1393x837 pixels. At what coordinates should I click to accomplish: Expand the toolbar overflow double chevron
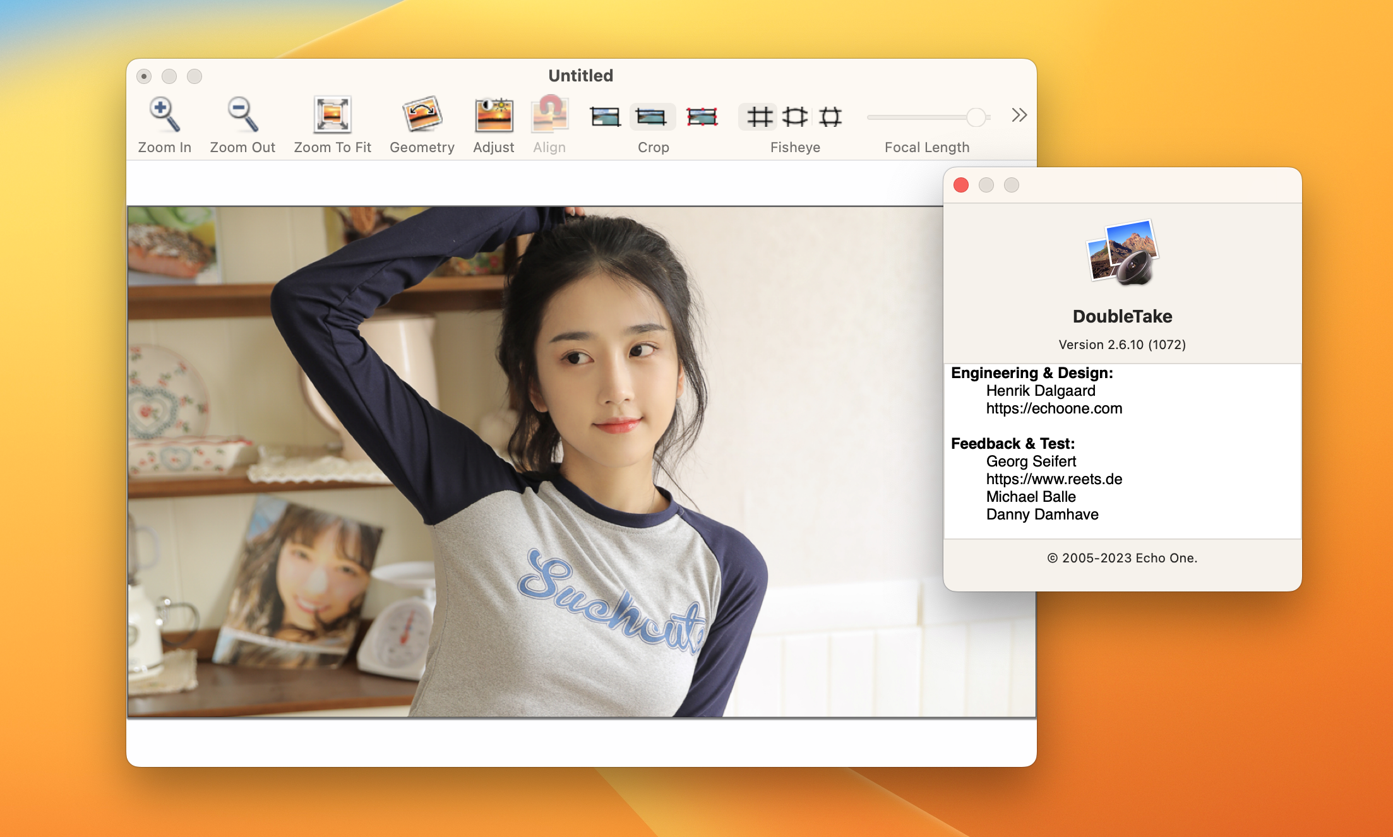1019,116
